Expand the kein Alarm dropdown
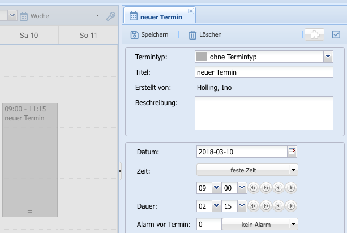Image resolution: width=347 pixels, height=233 pixels. [x=293, y=225]
